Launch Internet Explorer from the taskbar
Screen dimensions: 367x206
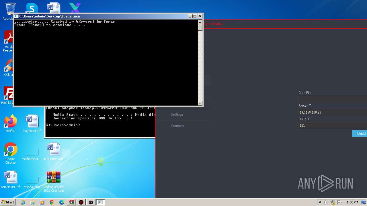tap(23, 202)
